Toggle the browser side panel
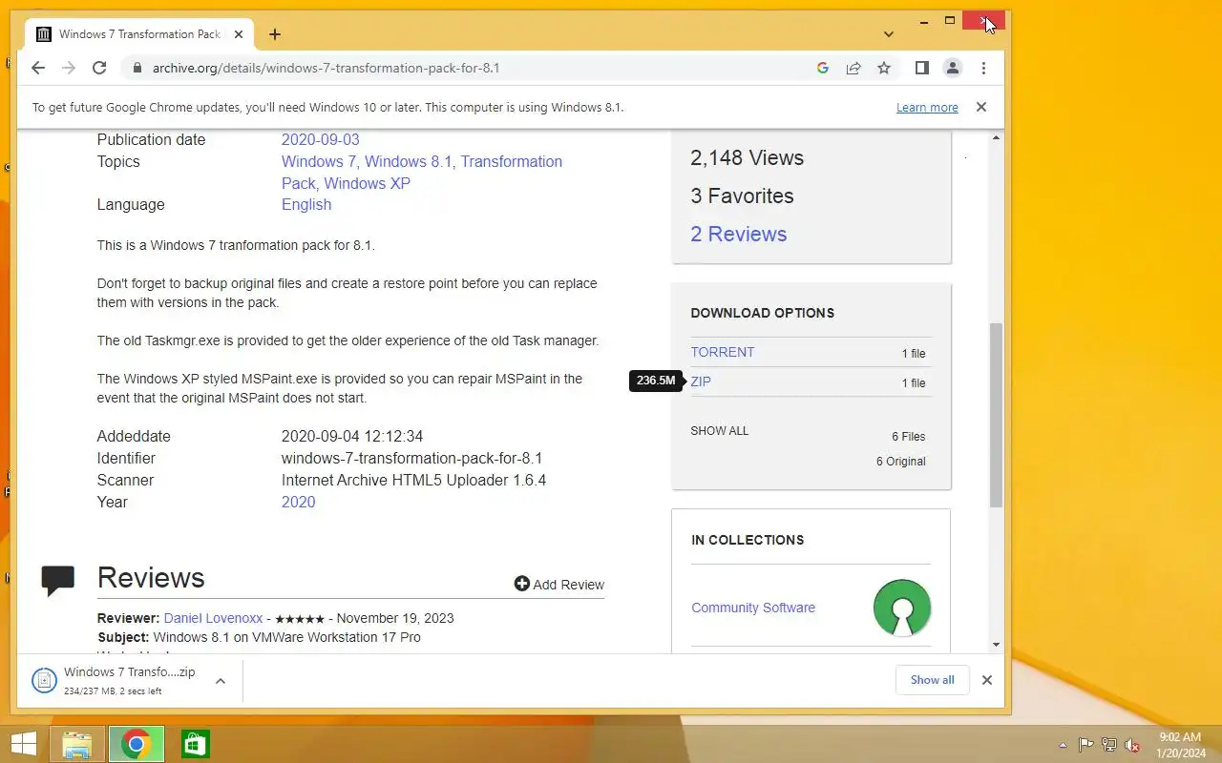 tap(922, 68)
